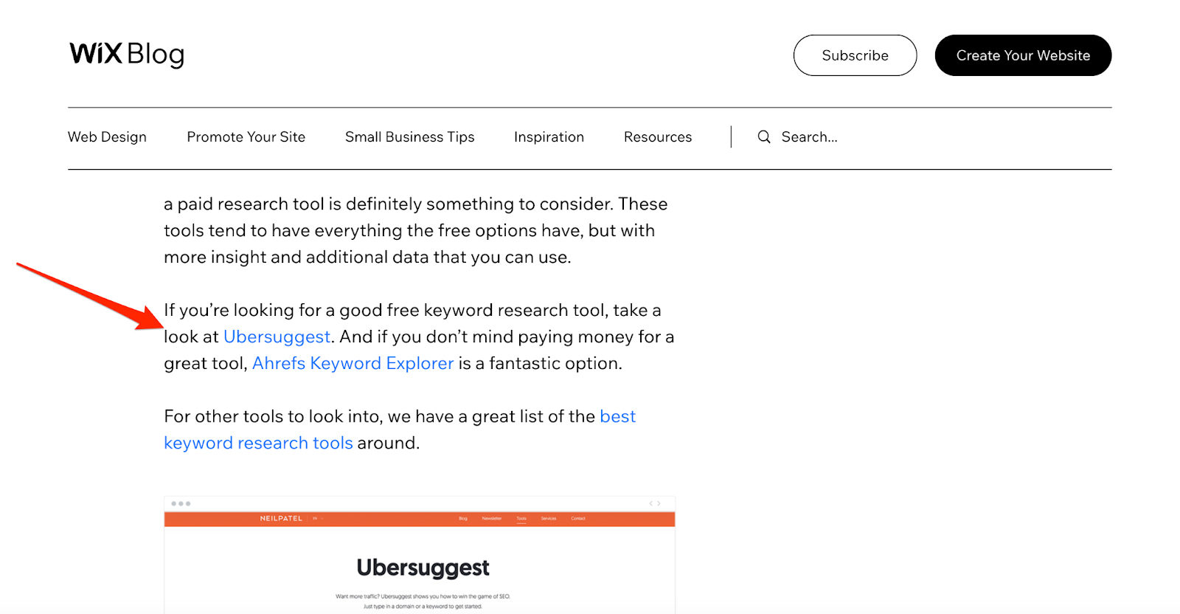Click the text "is a fantastic option."
Image resolution: width=1180 pixels, height=614 pixels.
[541, 363]
